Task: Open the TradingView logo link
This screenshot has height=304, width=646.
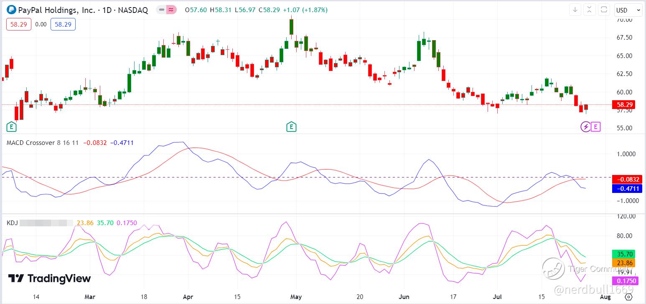Action: coord(49,279)
